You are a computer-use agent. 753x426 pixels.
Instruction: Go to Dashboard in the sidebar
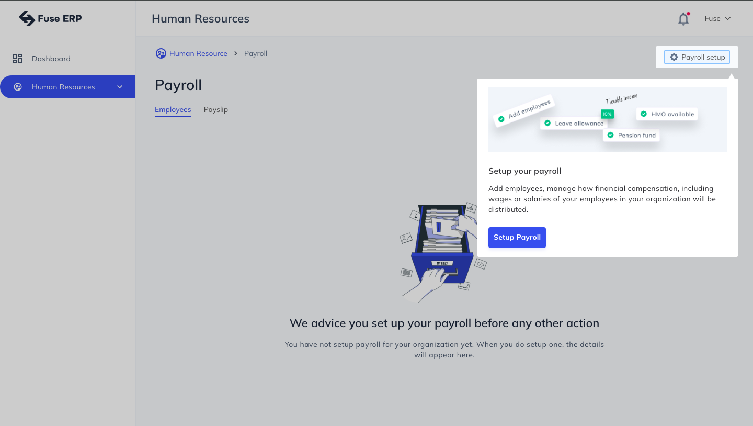(51, 59)
